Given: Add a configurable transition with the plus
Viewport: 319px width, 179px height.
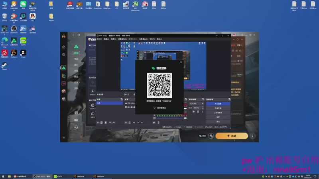Looking at the screenshot, I should pos(194,112).
